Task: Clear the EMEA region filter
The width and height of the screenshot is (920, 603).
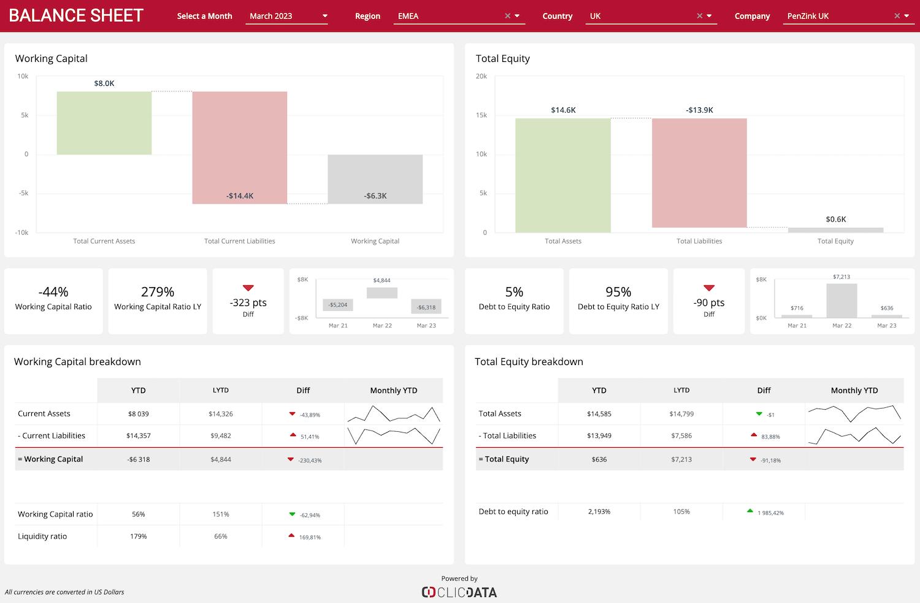Action: (x=507, y=16)
